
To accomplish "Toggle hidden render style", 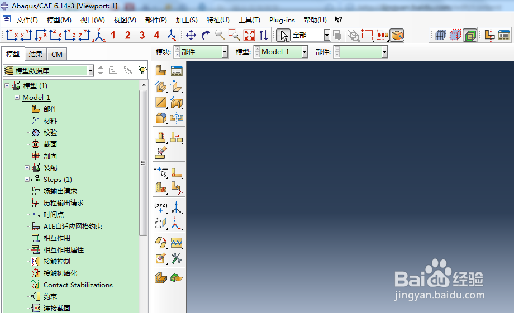I will (455, 35).
